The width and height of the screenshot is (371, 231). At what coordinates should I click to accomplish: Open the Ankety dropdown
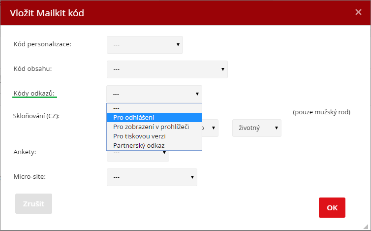point(138,156)
